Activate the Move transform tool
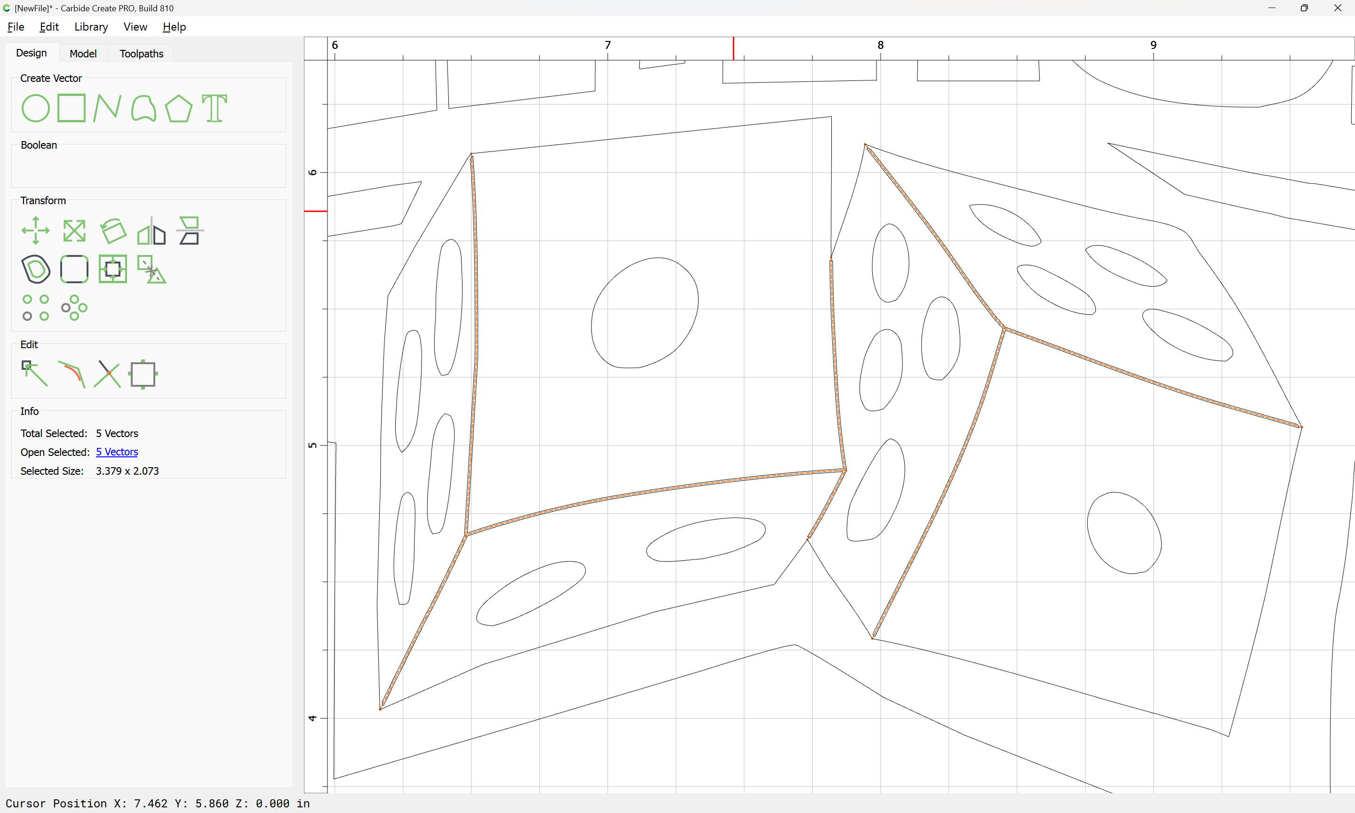 [36, 231]
